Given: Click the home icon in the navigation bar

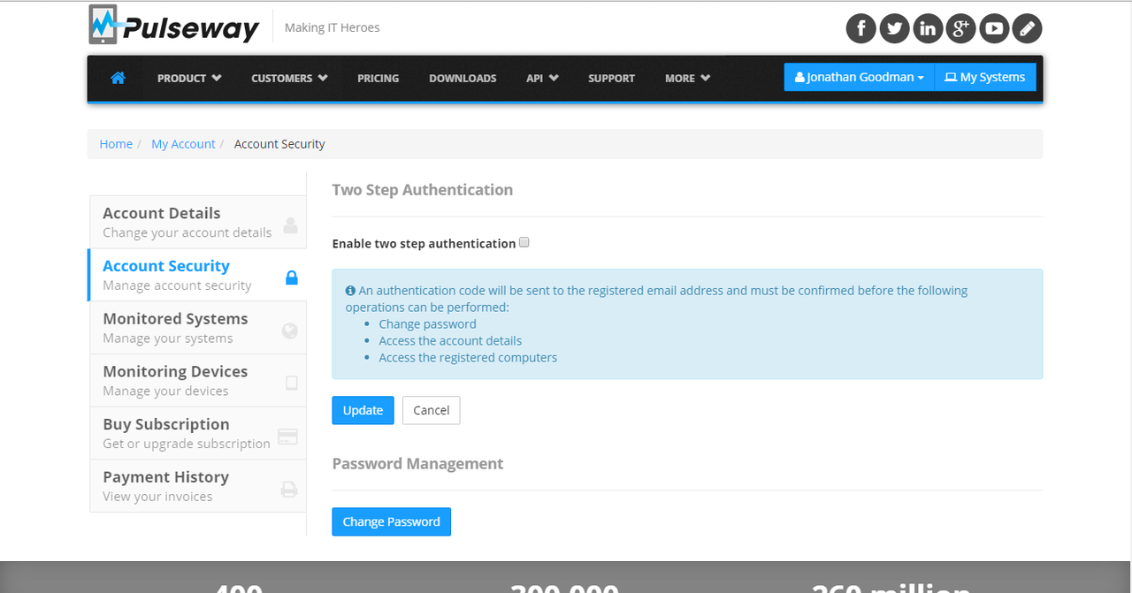Looking at the screenshot, I should point(117,78).
